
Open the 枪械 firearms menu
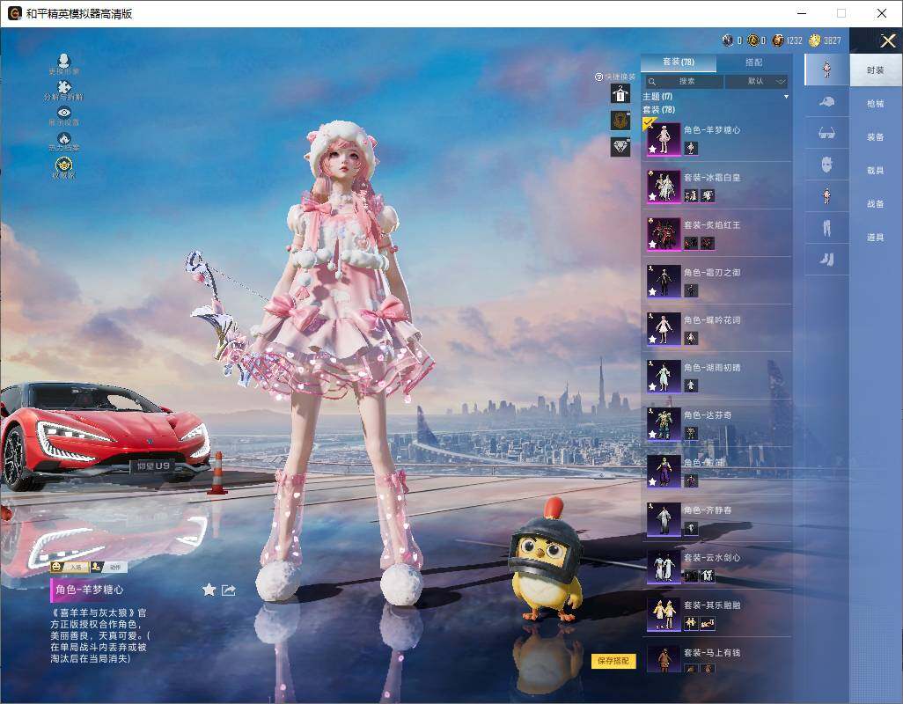click(876, 104)
